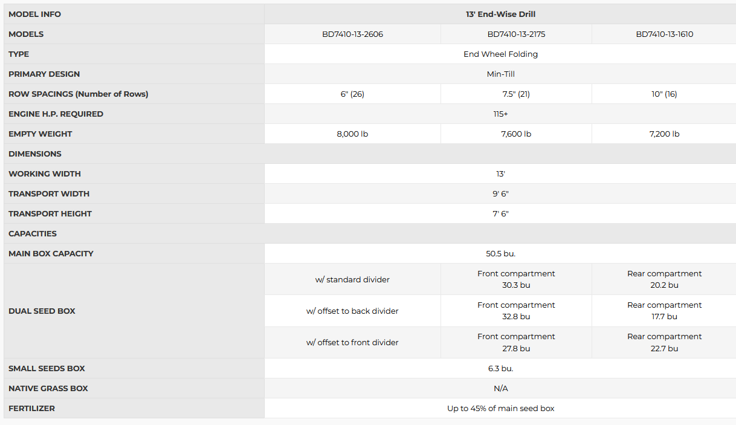Click the 6.3 bu. small seeds box value
Image resolution: width=736 pixels, height=425 pixels.
coord(500,369)
